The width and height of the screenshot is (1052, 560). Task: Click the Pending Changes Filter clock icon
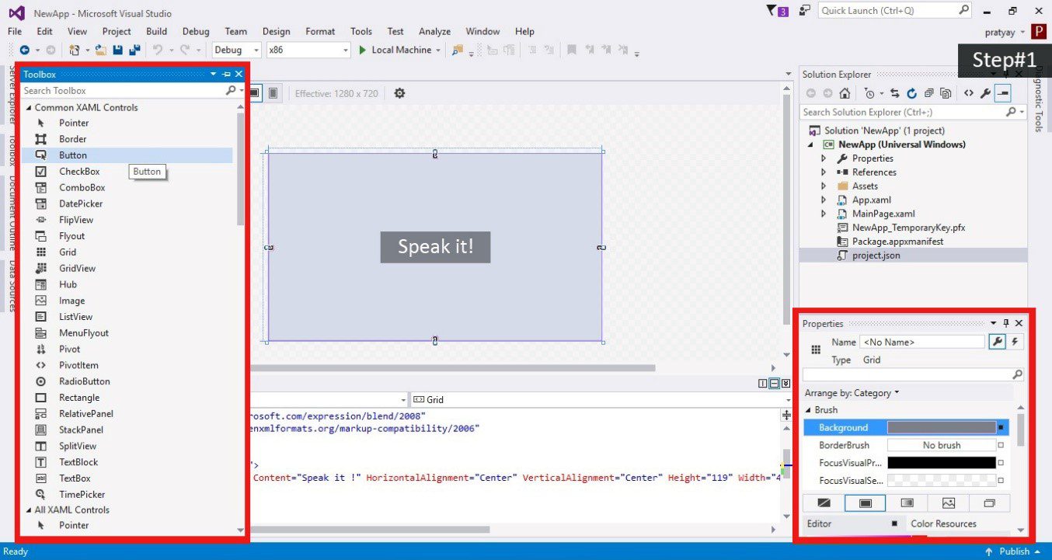[x=869, y=93]
